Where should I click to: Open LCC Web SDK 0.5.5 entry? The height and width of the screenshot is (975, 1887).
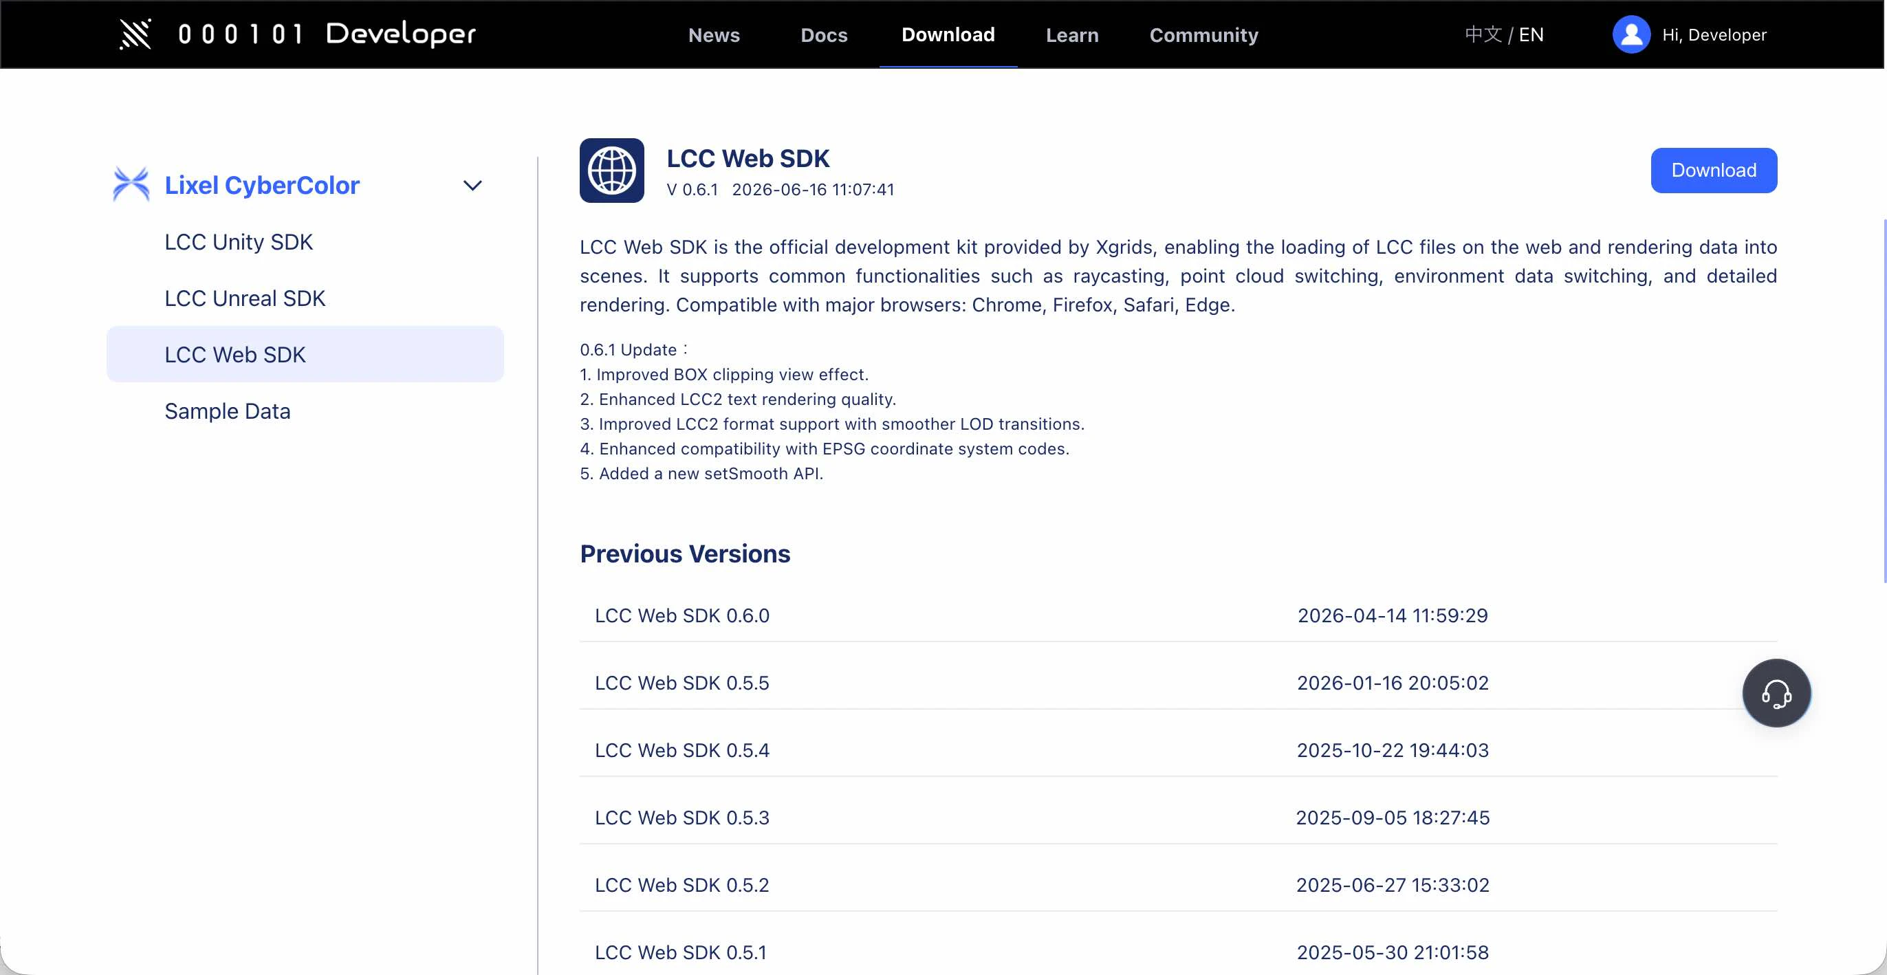[x=681, y=683]
